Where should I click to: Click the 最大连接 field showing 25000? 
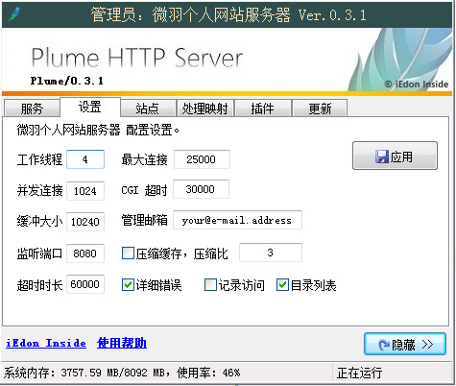pos(202,159)
